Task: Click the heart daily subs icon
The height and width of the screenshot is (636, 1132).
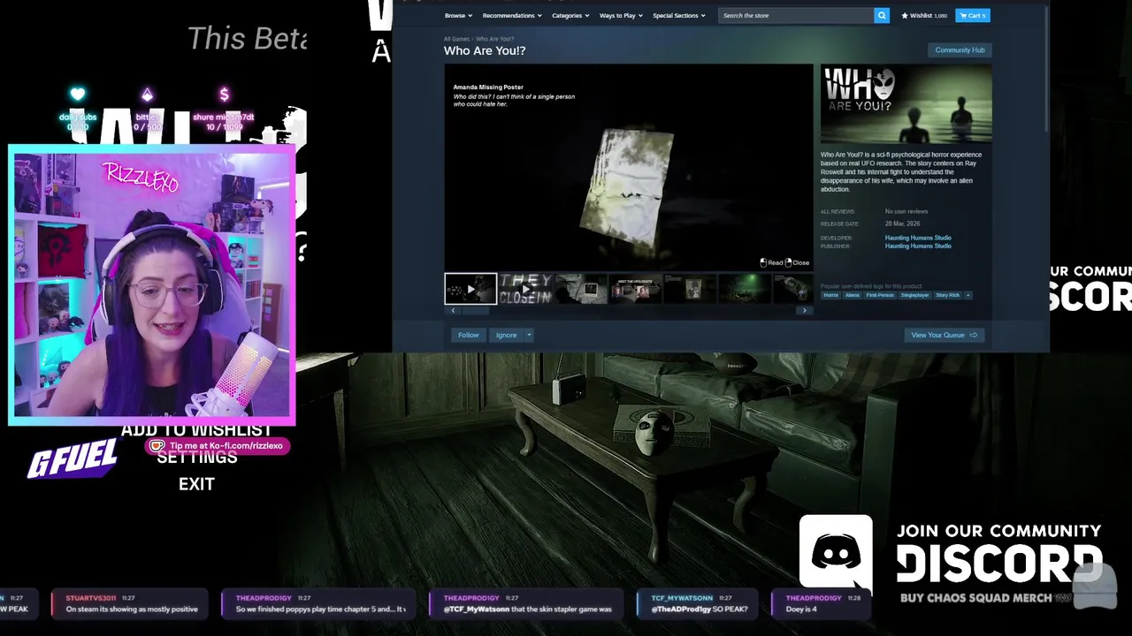Action: [x=78, y=95]
